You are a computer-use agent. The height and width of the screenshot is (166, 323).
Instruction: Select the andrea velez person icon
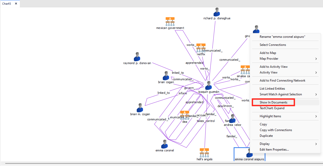[x=232, y=119]
